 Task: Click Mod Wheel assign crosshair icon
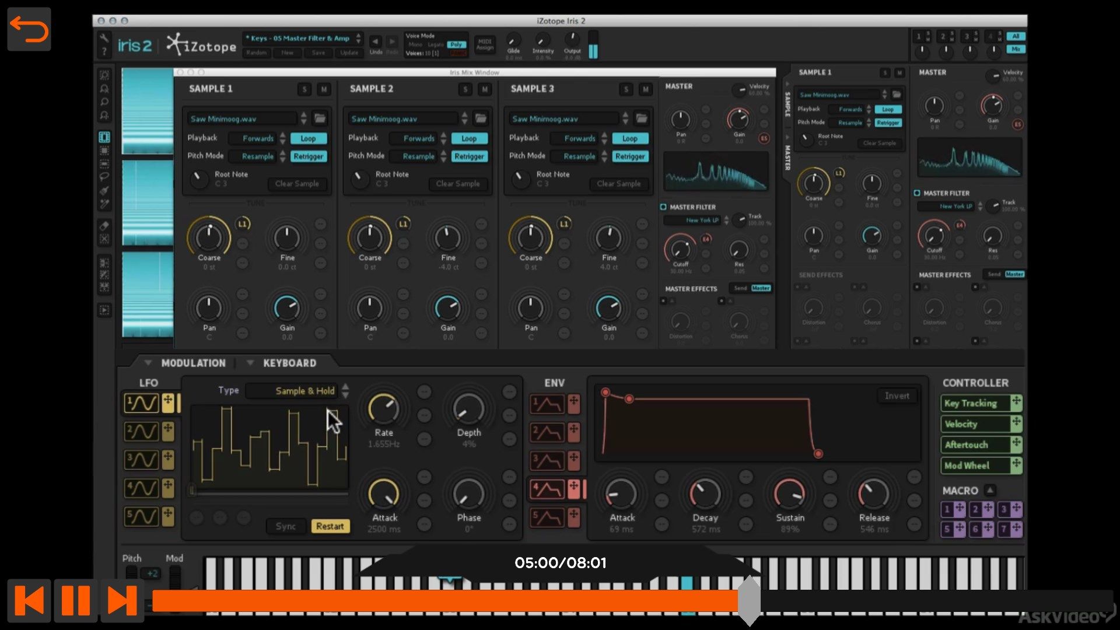tap(1016, 465)
